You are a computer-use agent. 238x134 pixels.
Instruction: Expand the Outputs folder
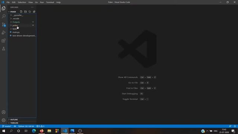22,22
